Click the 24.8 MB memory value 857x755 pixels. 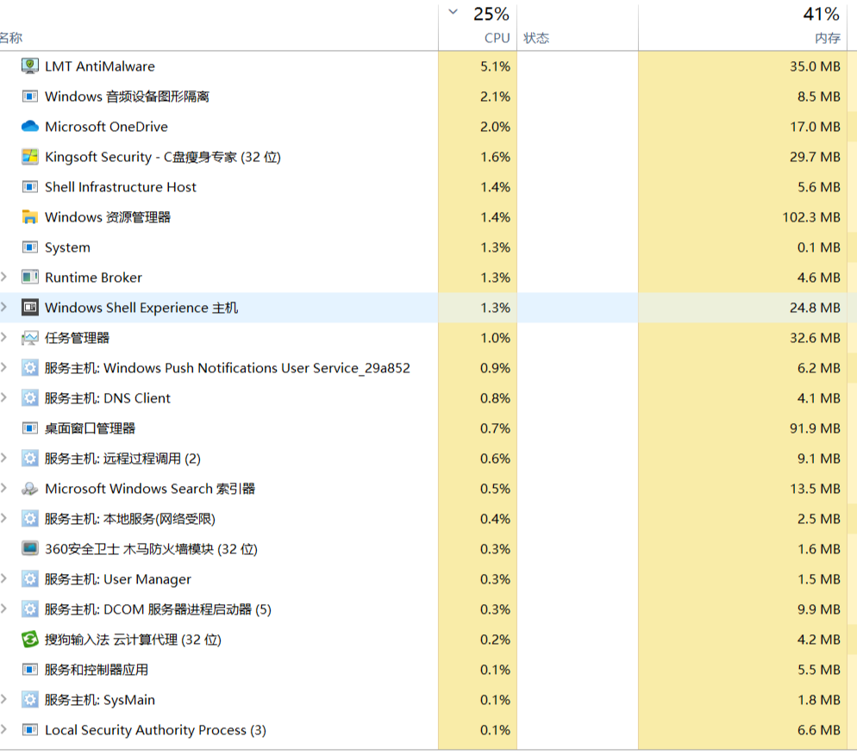815,307
